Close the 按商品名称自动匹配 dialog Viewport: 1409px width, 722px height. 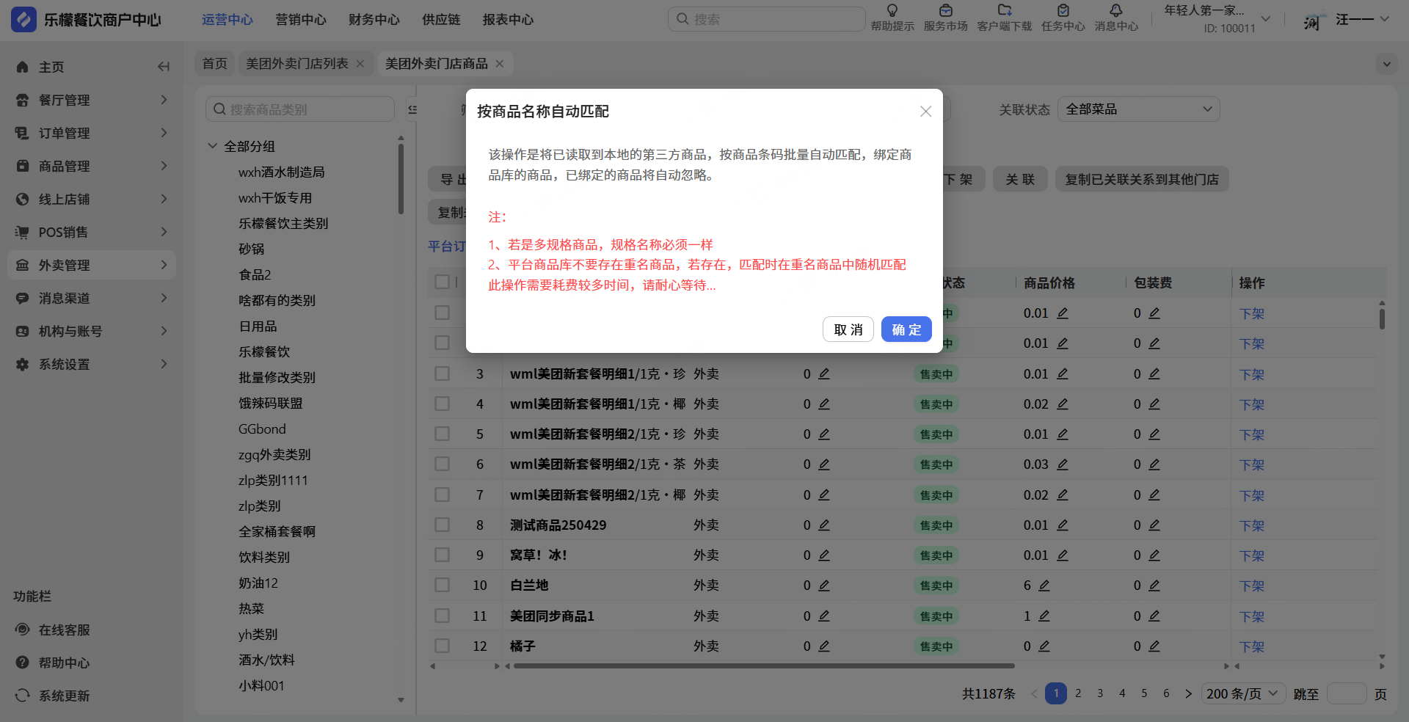[x=925, y=112]
